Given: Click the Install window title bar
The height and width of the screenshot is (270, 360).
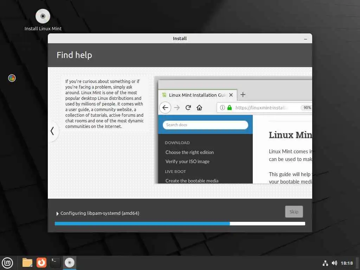Looking at the screenshot, I should [x=180, y=38].
